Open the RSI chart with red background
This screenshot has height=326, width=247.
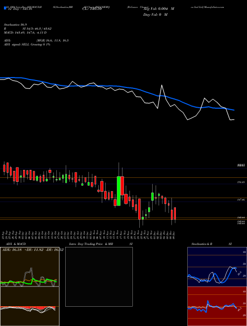pos(217,306)
